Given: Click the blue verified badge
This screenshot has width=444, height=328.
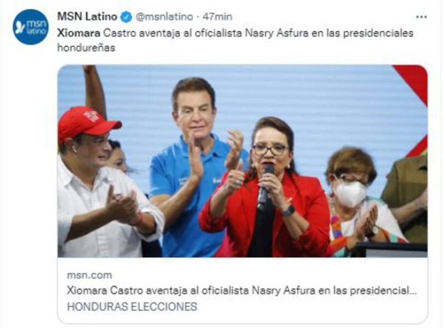Looking at the screenshot, I should tap(126, 17).
